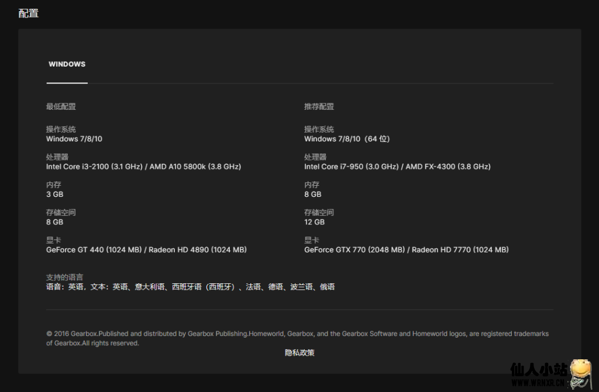The height and width of the screenshot is (392, 599).
Task: Click the GeForce GTX 770 graphics card line
Action: 406,250
